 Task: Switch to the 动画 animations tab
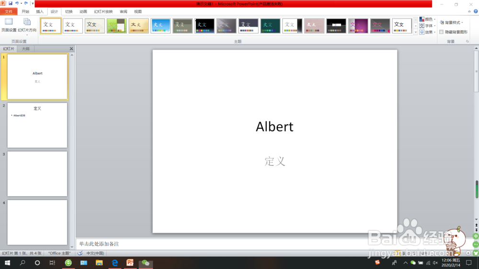[83, 11]
